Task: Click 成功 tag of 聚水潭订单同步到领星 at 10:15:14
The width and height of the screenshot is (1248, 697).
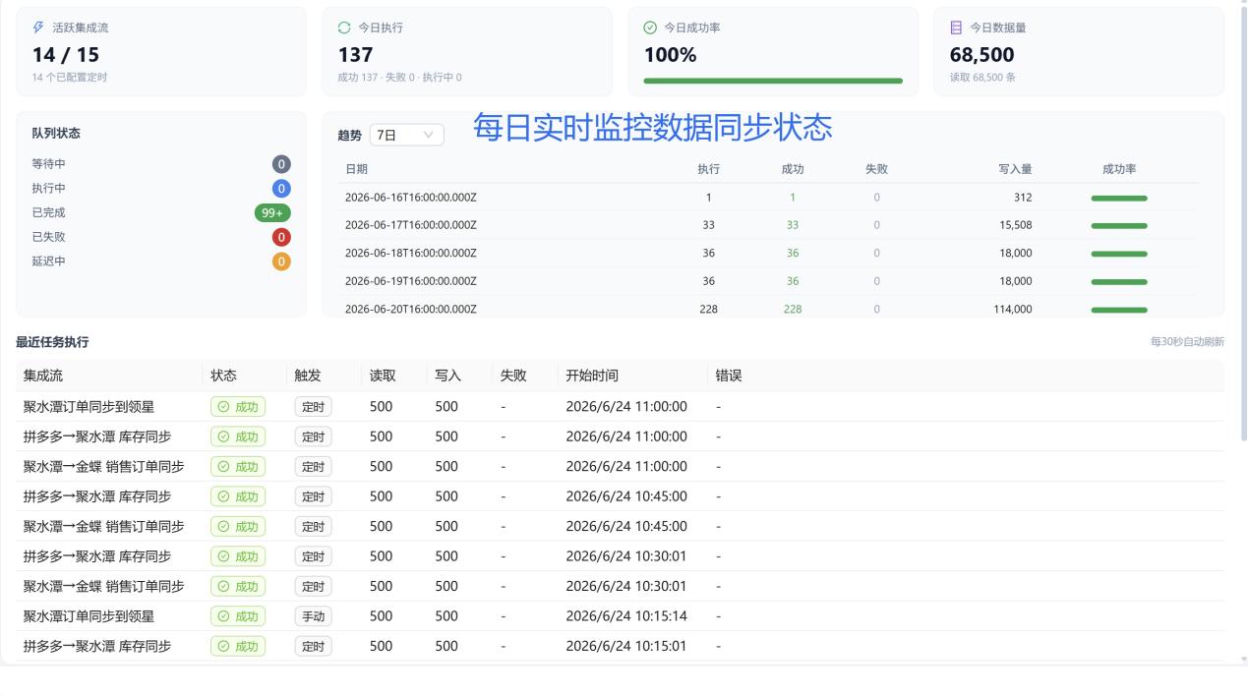Action: [x=238, y=616]
